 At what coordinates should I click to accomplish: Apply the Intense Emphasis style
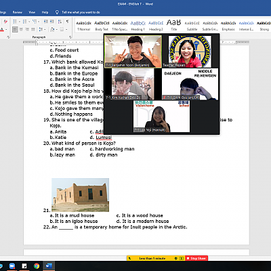(x=246, y=26)
